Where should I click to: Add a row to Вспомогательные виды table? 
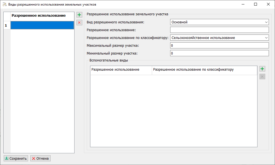pyautogui.click(x=262, y=69)
